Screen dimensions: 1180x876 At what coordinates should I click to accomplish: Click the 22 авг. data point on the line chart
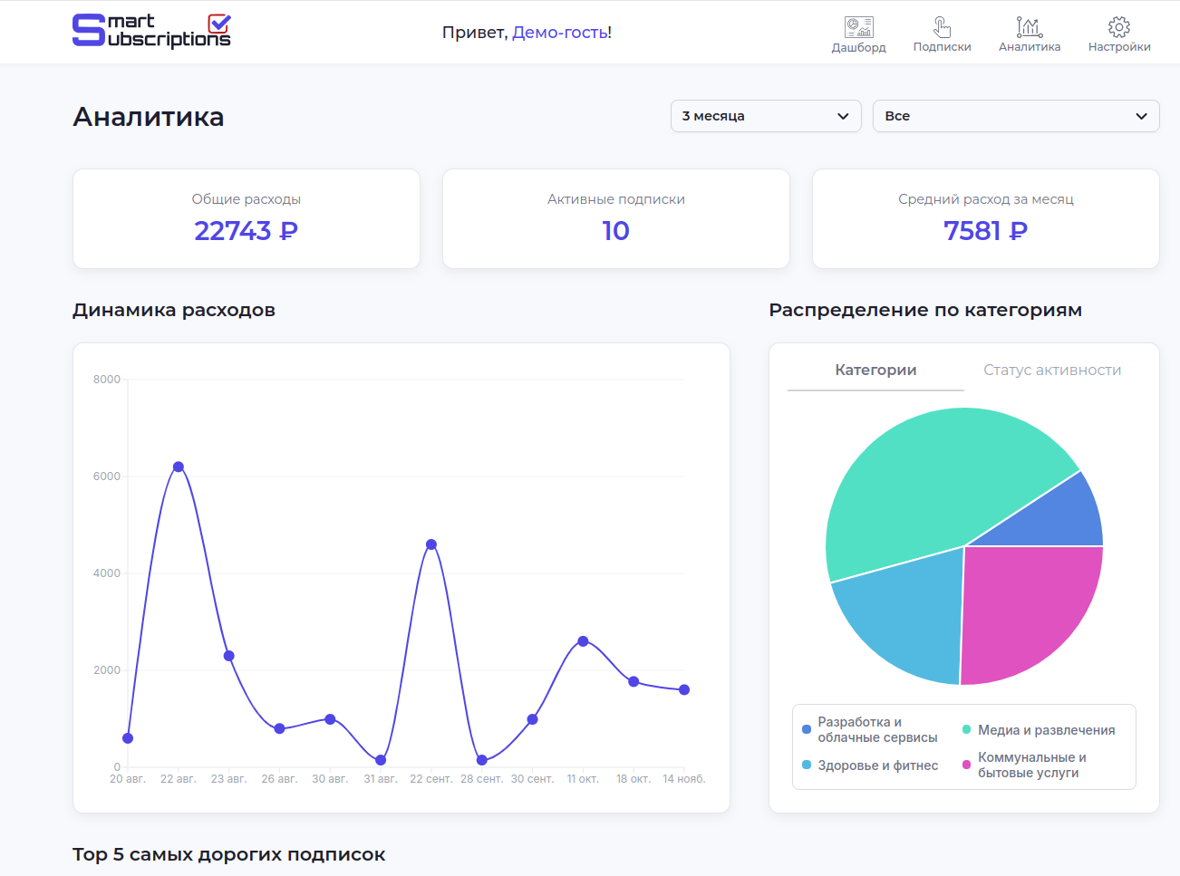tap(178, 466)
